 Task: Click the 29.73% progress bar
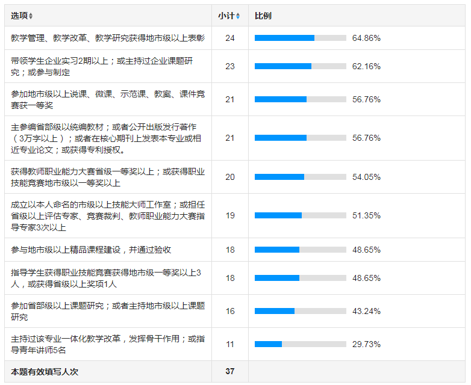[x=300, y=344]
